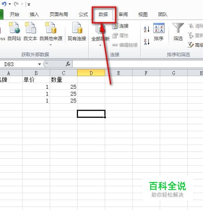Click the first 1 value in column B
203x210 pixels.
[36, 87]
